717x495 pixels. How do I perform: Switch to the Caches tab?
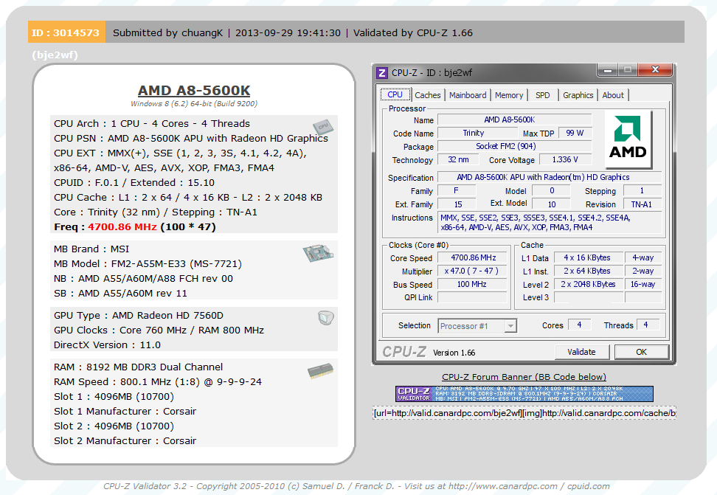pyautogui.click(x=428, y=94)
